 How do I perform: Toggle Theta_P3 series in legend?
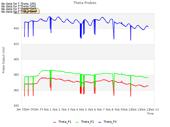click(x=107, y=122)
